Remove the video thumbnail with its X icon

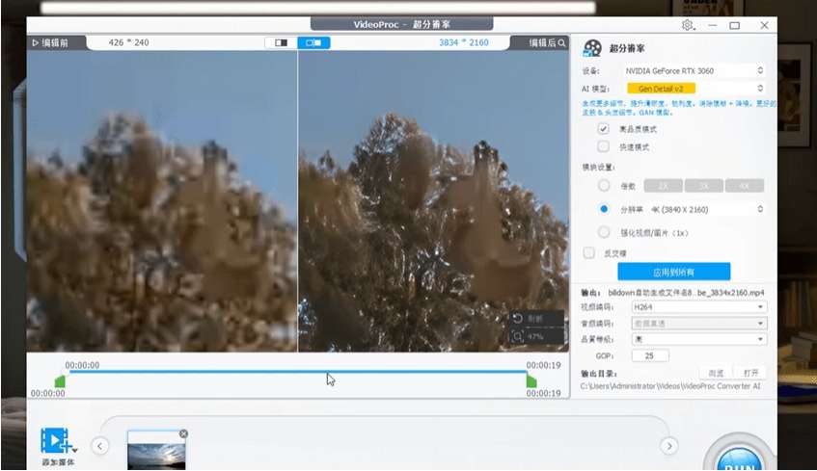(x=183, y=433)
